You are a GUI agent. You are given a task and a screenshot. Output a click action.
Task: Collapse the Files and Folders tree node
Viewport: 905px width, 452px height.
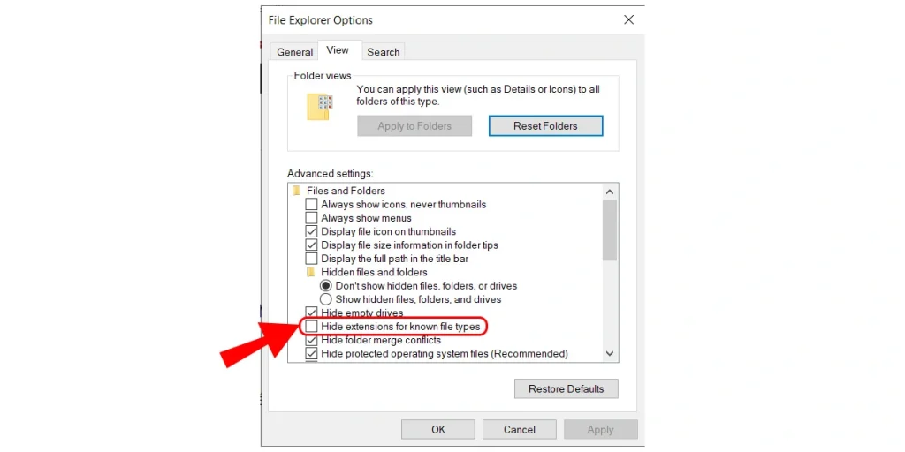point(346,191)
